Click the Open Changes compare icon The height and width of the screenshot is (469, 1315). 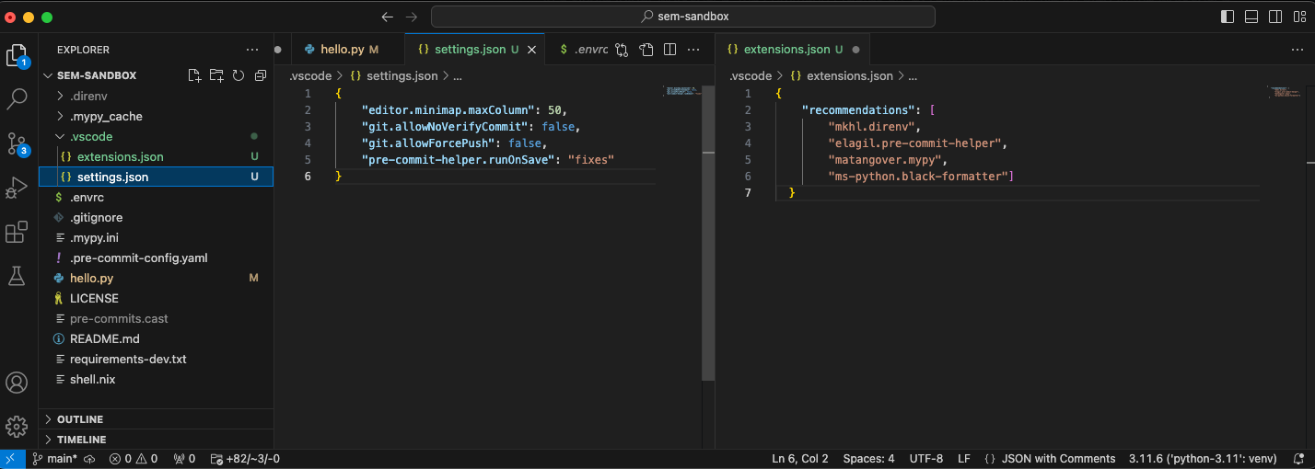coord(623,50)
